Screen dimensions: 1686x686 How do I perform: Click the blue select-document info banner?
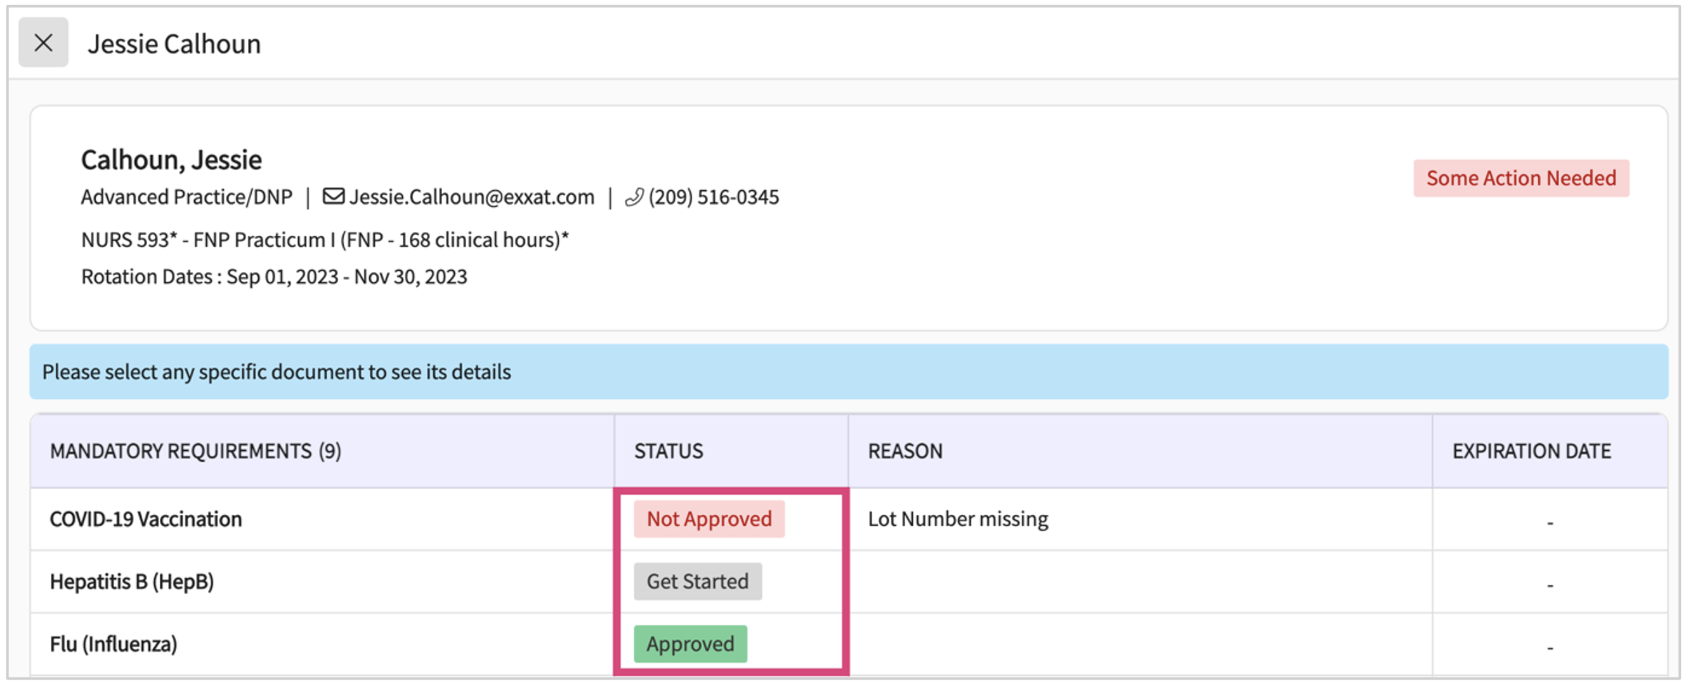click(x=848, y=372)
